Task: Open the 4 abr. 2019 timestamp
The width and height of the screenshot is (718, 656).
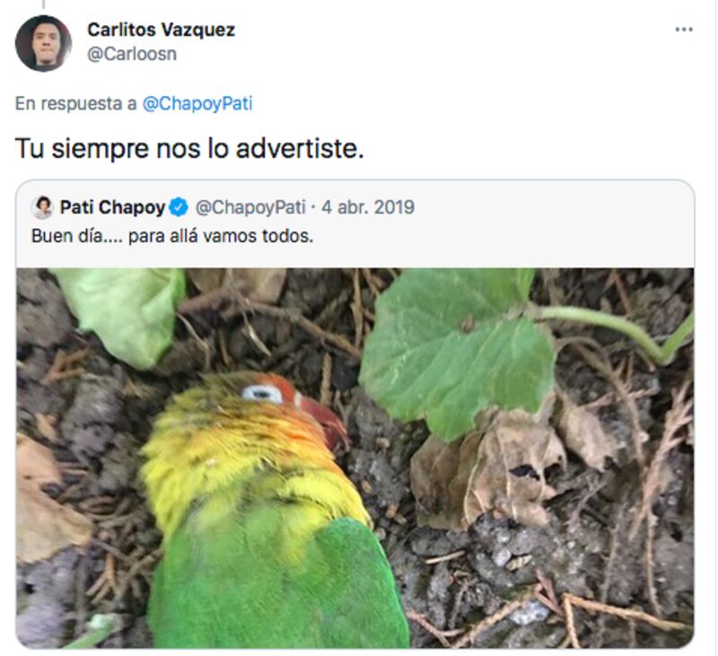Action: click(x=368, y=207)
